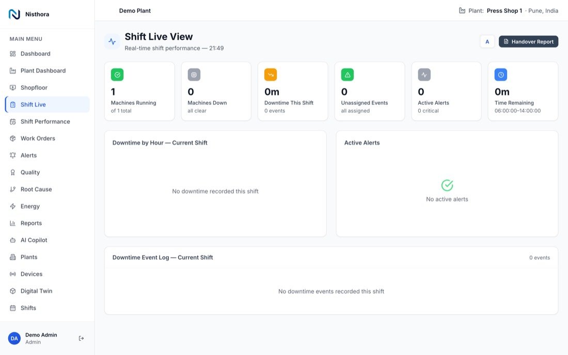Screen dimensions: 568x355
Task: Click the orange Downtime This Shift icon
Action: [271, 75]
